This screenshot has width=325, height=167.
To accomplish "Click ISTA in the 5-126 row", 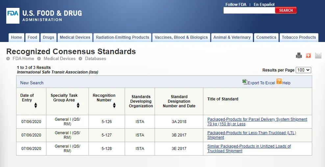I will click(140, 122).
